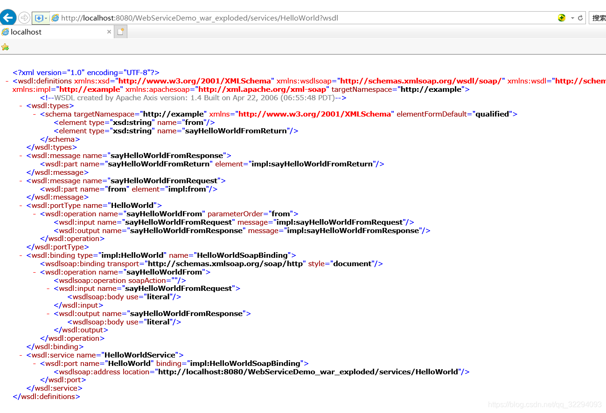Click the closing </wsdl:port> tag
This screenshot has width=606, height=413.
(x=63, y=380)
